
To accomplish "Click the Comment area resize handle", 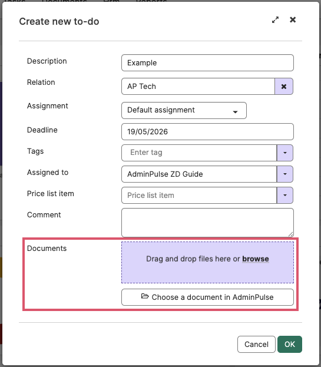I will click(290, 234).
